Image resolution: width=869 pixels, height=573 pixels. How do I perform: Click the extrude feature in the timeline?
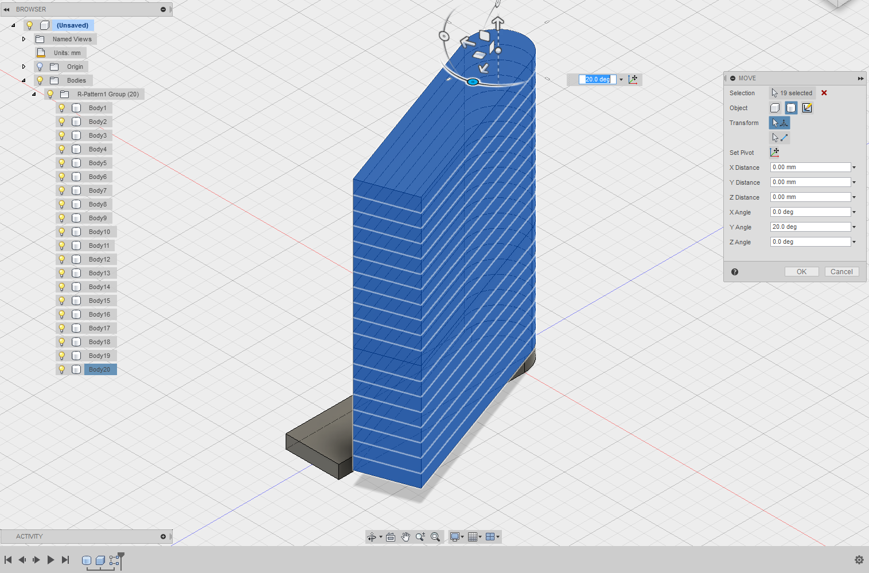(x=100, y=560)
